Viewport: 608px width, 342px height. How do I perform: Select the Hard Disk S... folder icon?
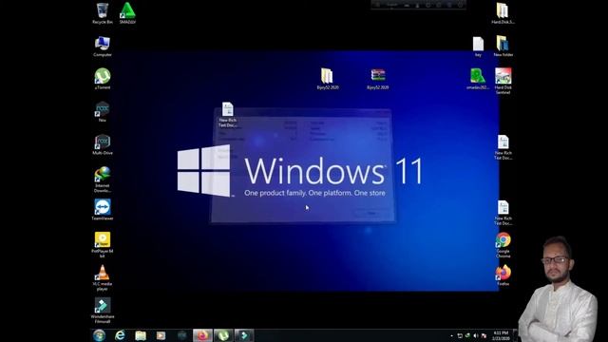tap(503, 13)
